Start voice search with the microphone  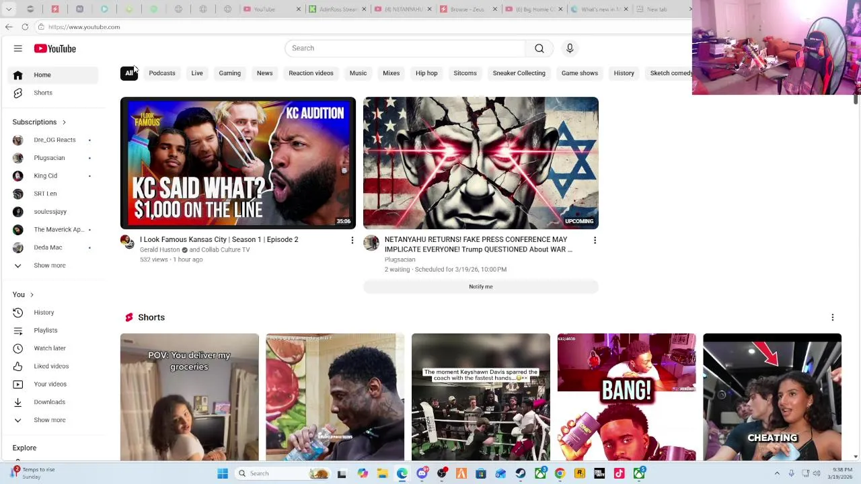[x=570, y=48]
